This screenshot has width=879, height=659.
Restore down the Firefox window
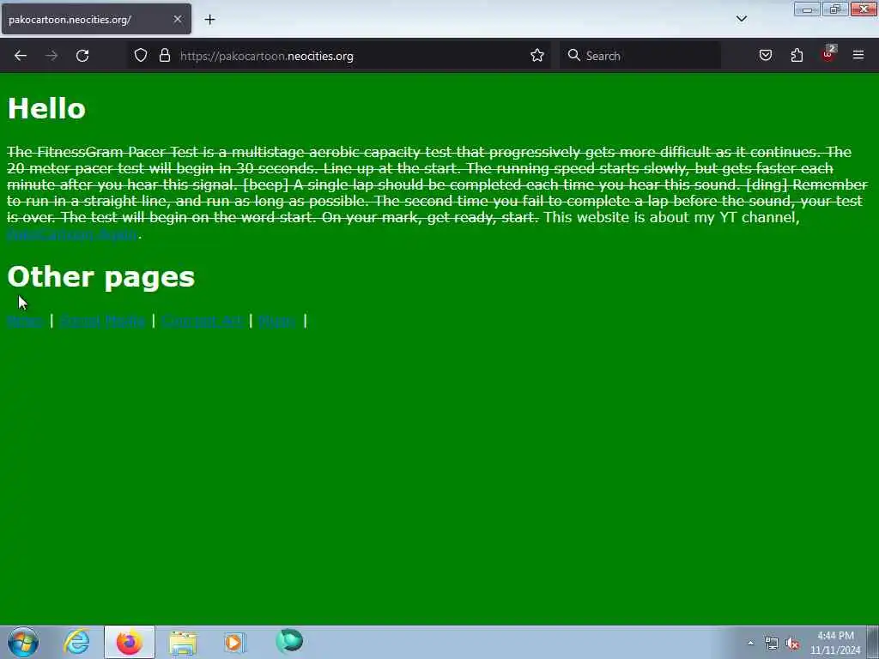[835, 9]
